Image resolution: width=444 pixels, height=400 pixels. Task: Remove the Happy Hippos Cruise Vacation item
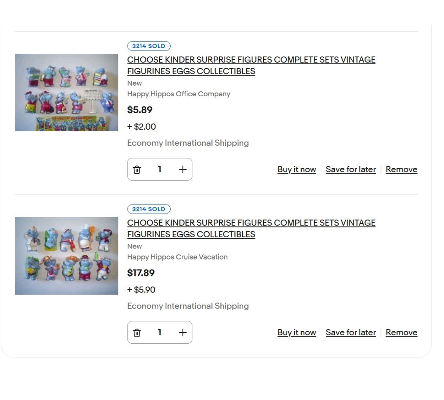pyautogui.click(x=401, y=333)
